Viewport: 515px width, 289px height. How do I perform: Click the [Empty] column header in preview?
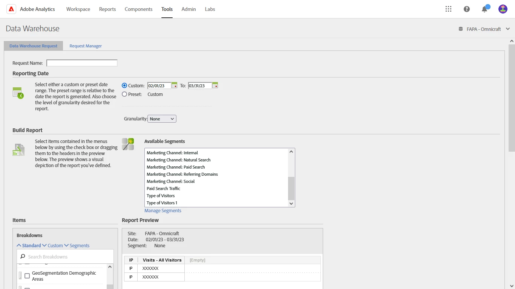pyautogui.click(x=198, y=260)
